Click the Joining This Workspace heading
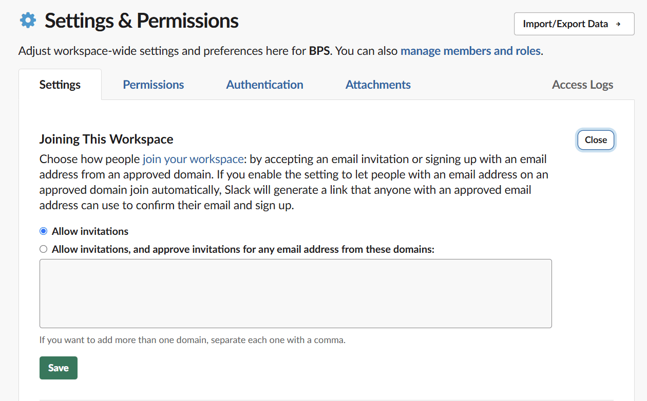The width and height of the screenshot is (647, 401). point(106,139)
